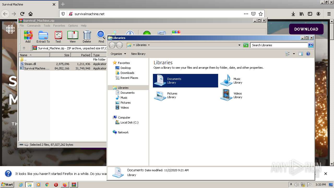
Task: Dismiss the Firefox notification bar
Action: coord(325,174)
